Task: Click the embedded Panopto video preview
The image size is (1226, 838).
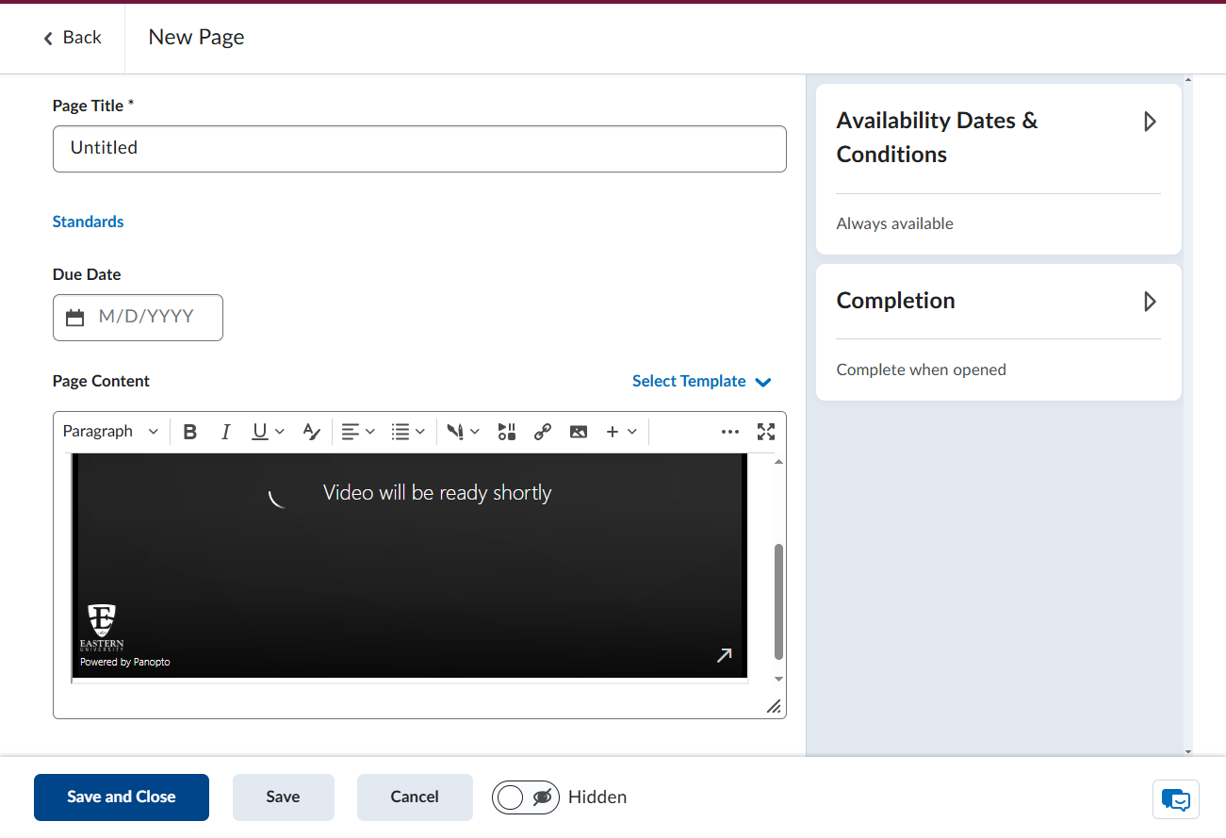Action: (x=409, y=566)
